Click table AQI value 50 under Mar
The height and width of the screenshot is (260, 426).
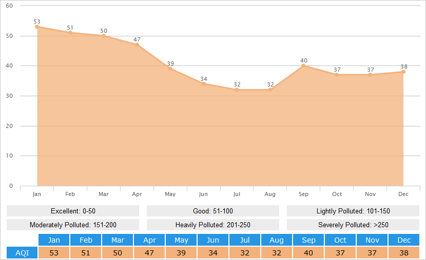tap(118, 253)
